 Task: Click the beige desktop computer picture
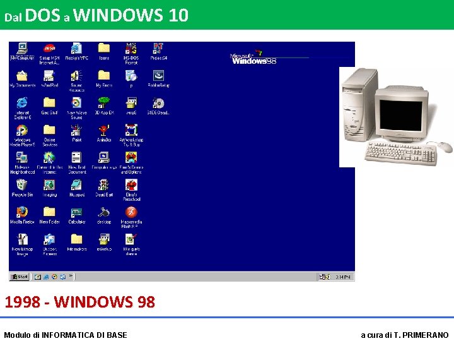point(397,117)
